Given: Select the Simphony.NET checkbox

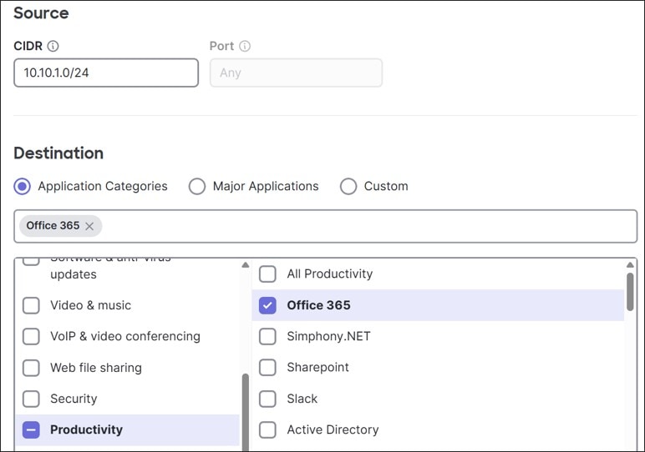Looking at the screenshot, I should (x=267, y=337).
